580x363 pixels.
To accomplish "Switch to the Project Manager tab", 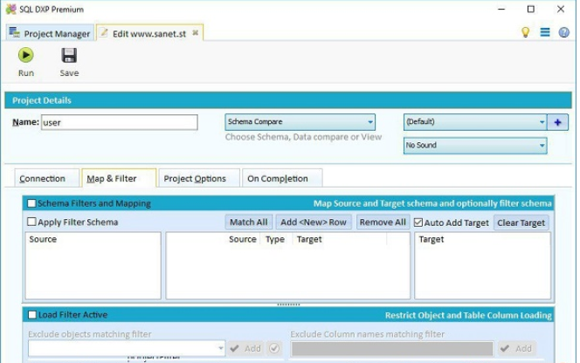I will (x=50, y=33).
